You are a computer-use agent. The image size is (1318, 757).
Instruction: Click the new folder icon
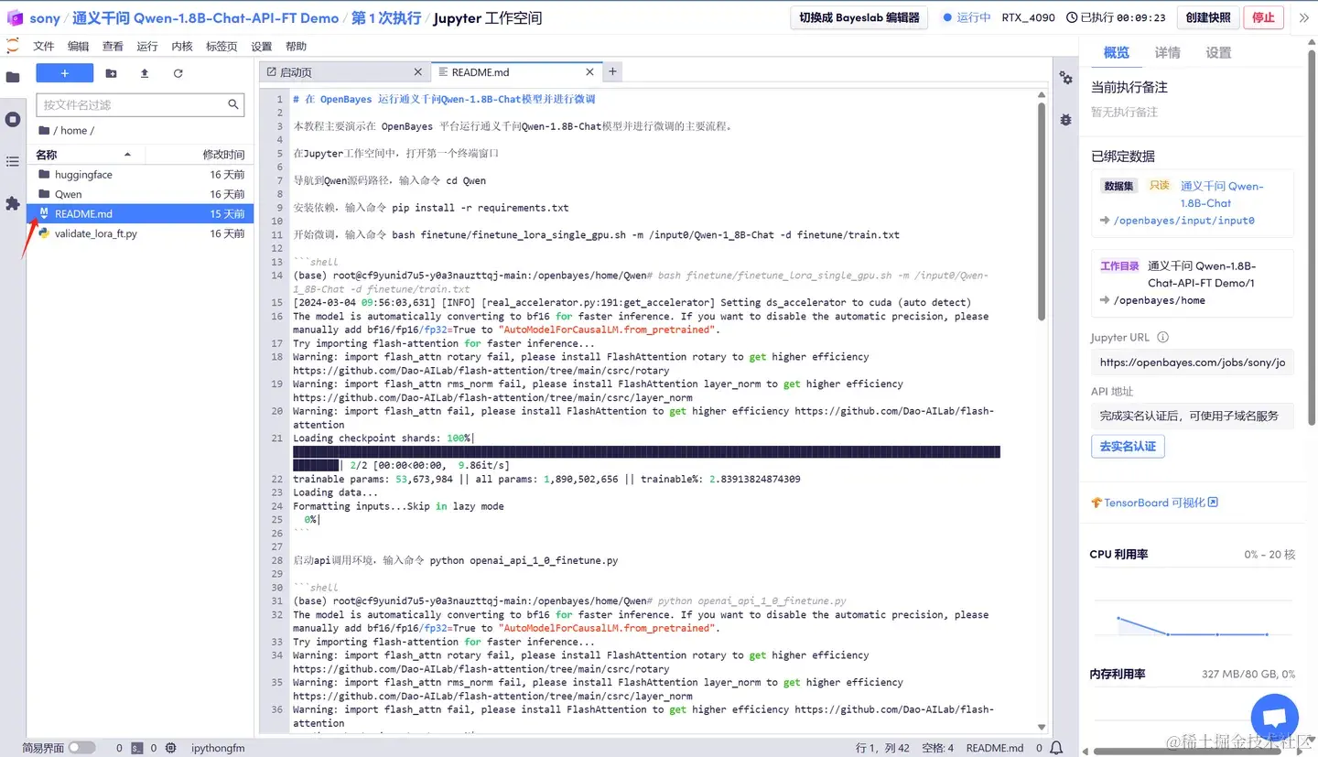[x=111, y=73]
